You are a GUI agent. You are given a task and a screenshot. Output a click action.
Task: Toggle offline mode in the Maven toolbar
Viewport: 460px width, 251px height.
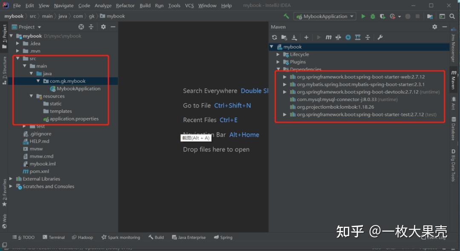[x=347, y=37]
